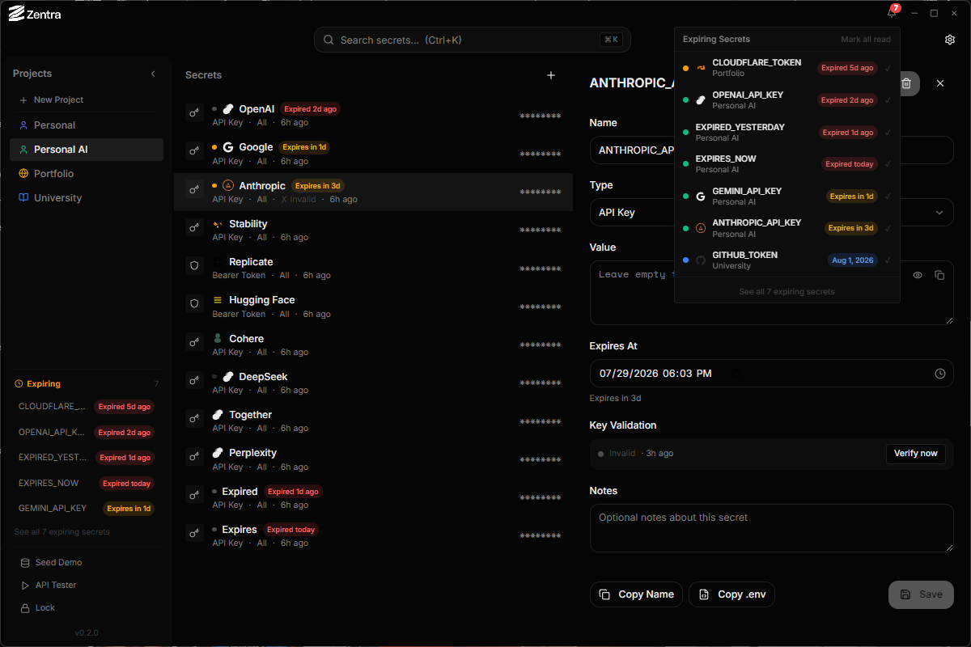Open settings gear icon

pos(950,40)
